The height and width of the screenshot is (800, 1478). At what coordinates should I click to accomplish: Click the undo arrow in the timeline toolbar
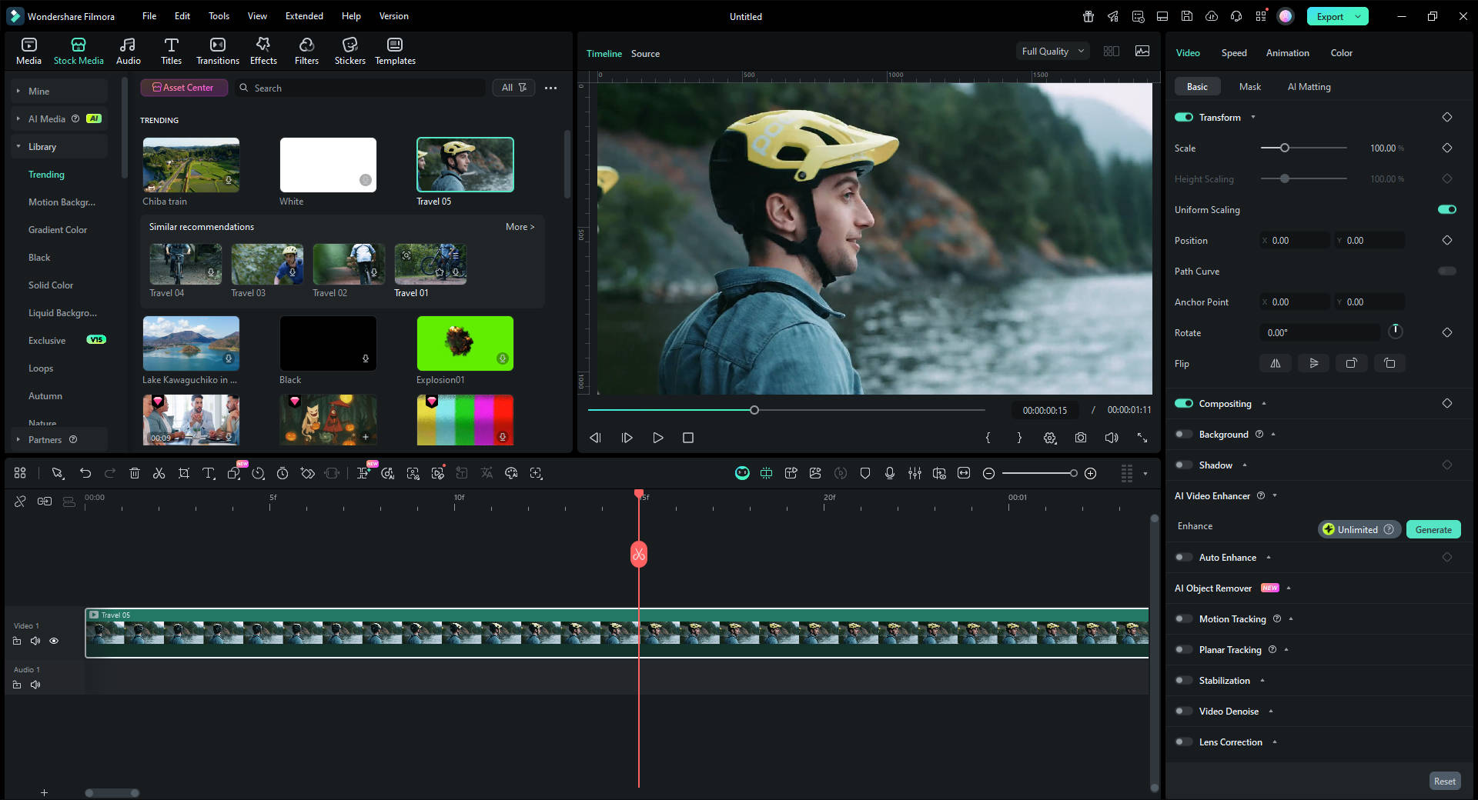pos(85,473)
